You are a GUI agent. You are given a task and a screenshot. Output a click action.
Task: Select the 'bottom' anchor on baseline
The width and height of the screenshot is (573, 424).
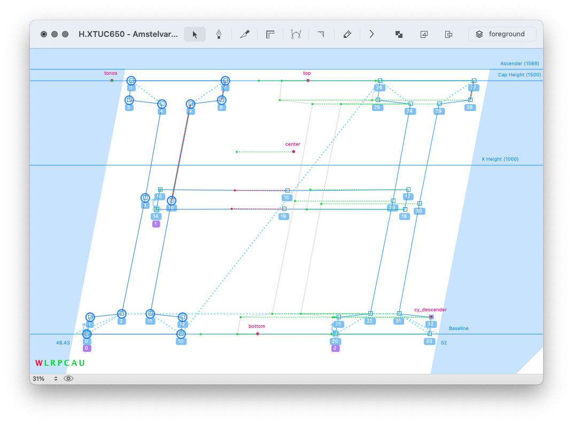click(x=258, y=334)
